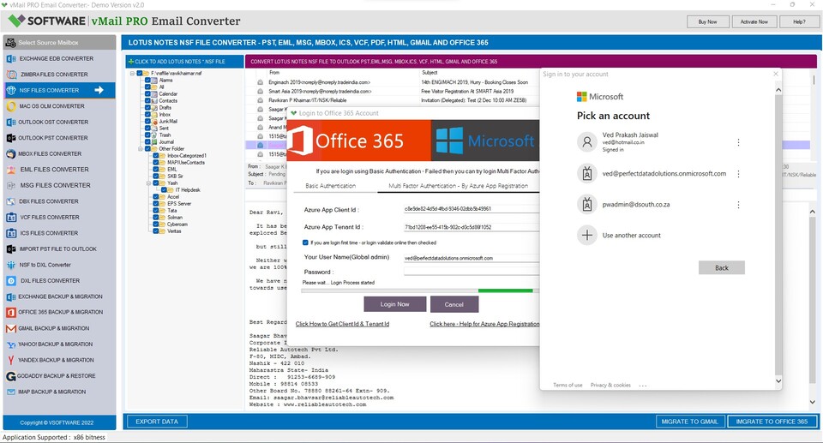Toggle the Trash folder checkbox

point(148,135)
